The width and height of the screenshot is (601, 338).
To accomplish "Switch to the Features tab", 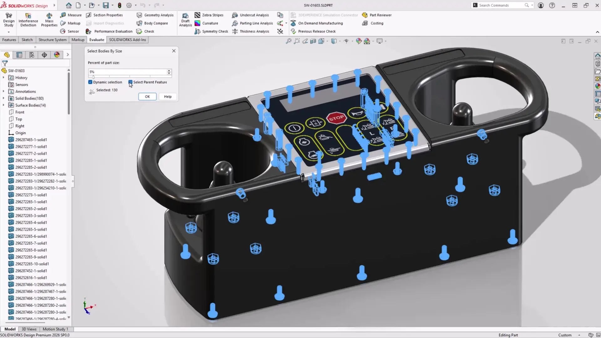I will tap(9, 39).
